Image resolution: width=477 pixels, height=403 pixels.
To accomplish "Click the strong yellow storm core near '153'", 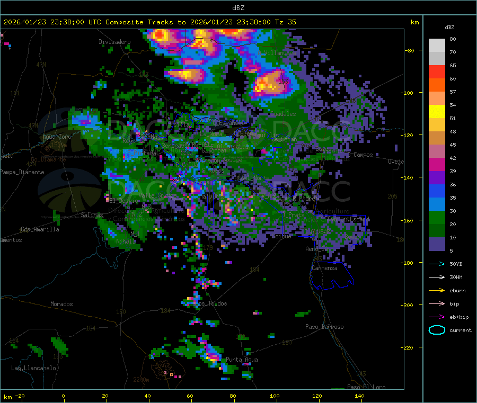I will 268,84.
